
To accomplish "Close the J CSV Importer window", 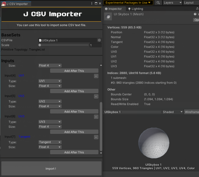I will 100,3.
